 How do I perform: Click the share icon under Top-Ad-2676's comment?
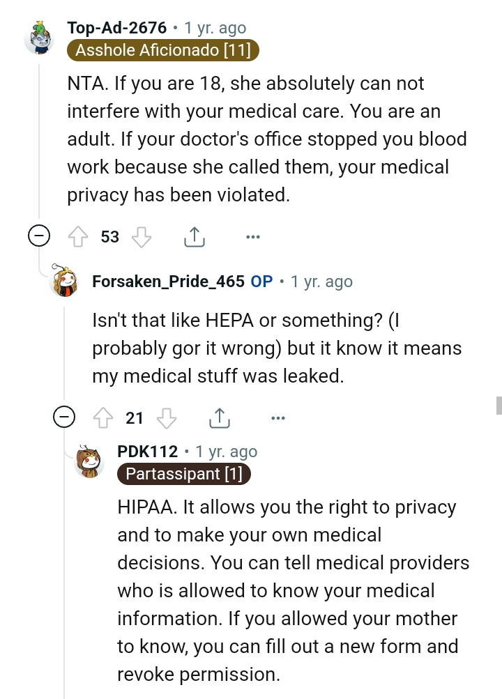(x=194, y=236)
